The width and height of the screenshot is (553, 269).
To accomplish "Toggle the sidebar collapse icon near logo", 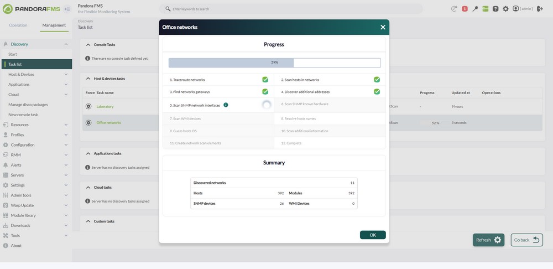I will point(67,9).
